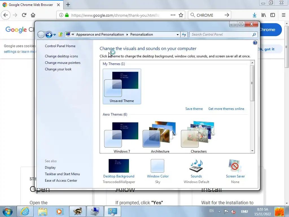Open browser library icon
289x217 pixels.
point(264,15)
